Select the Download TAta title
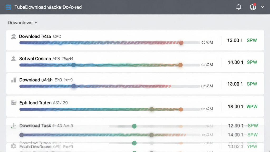Screen dimensions: 270x152 (35, 36)
